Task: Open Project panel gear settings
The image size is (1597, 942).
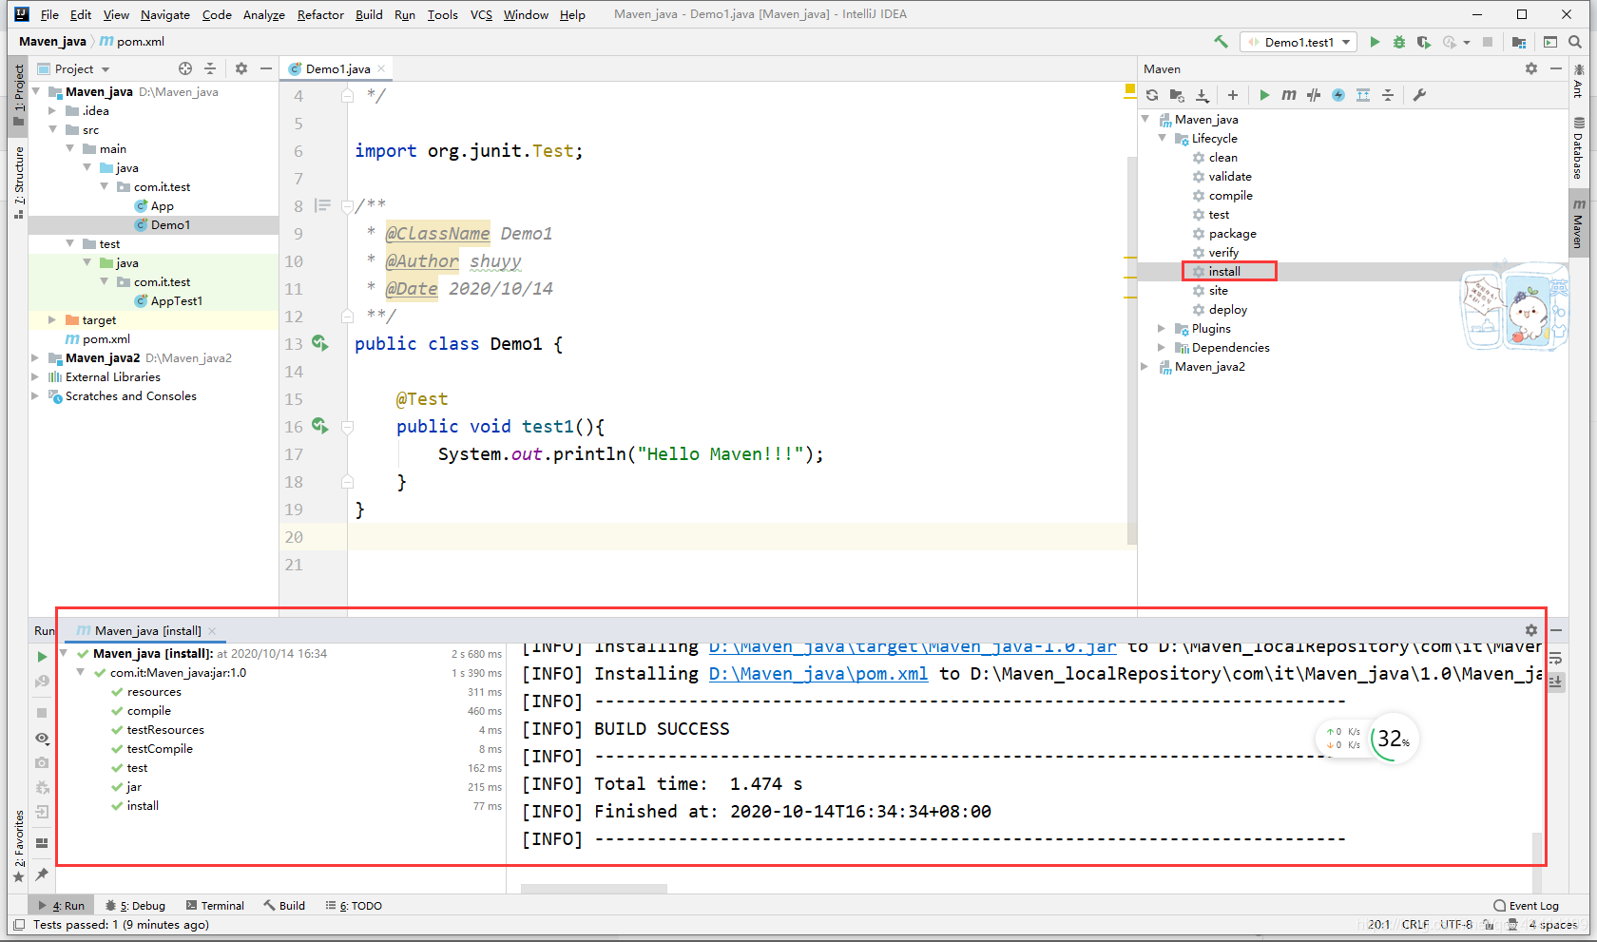Action: coord(241,68)
